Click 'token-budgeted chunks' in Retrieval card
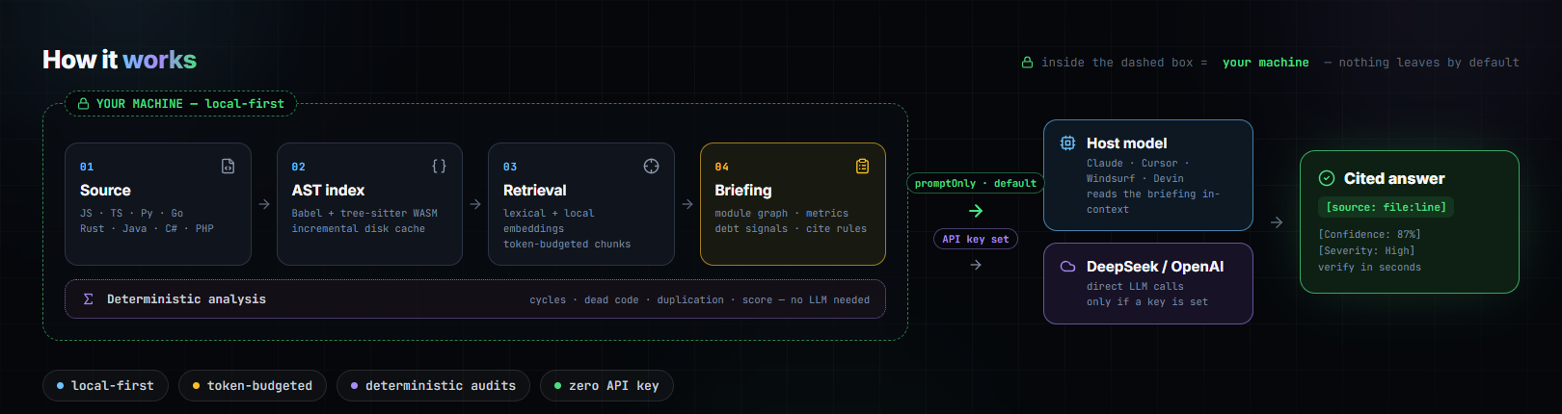The height and width of the screenshot is (414, 1562). (x=567, y=244)
